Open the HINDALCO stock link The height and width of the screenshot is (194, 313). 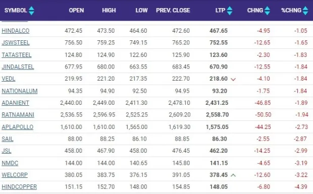(15, 31)
